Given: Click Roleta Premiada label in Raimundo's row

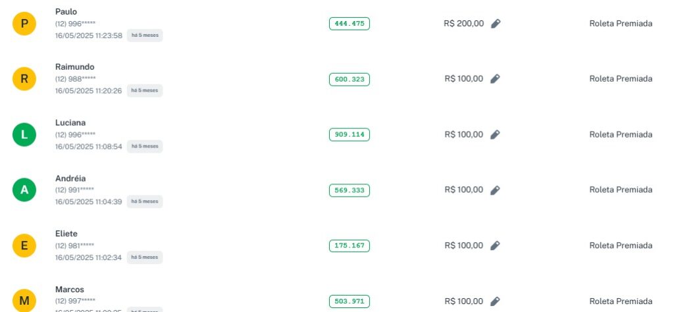Looking at the screenshot, I should click(621, 79).
